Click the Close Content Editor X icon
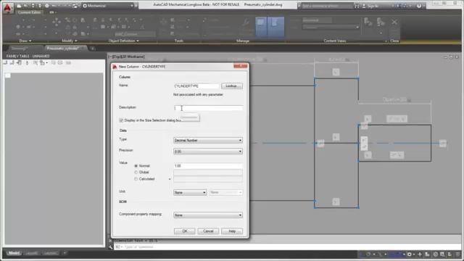The image size is (464, 261). pyautogui.click(x=394, y=22)
